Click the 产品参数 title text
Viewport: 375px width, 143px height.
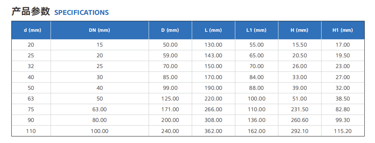pos(31,11)
